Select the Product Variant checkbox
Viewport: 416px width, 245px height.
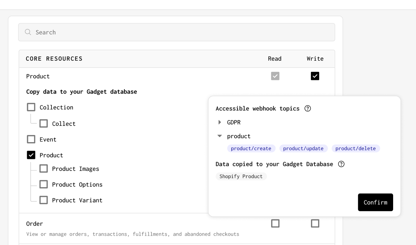click(x=44, y=200)
